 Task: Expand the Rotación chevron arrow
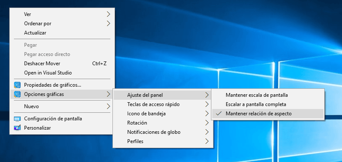pos(207,123)
